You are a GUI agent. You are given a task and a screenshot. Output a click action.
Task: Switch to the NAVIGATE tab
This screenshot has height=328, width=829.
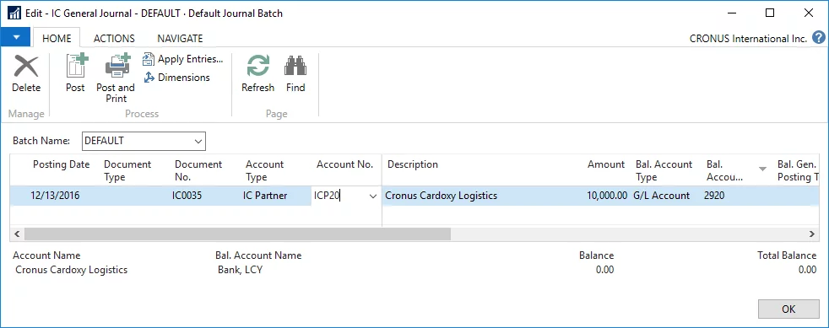181,38
